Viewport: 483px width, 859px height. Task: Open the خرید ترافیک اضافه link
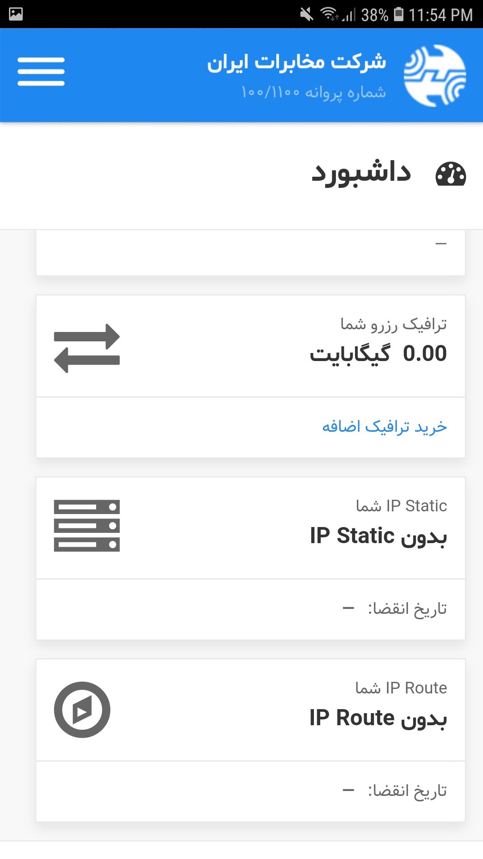[x=385, y=427]
